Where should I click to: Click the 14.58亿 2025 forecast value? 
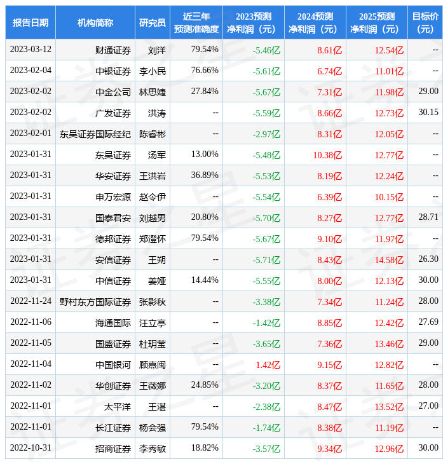(389, 259)
